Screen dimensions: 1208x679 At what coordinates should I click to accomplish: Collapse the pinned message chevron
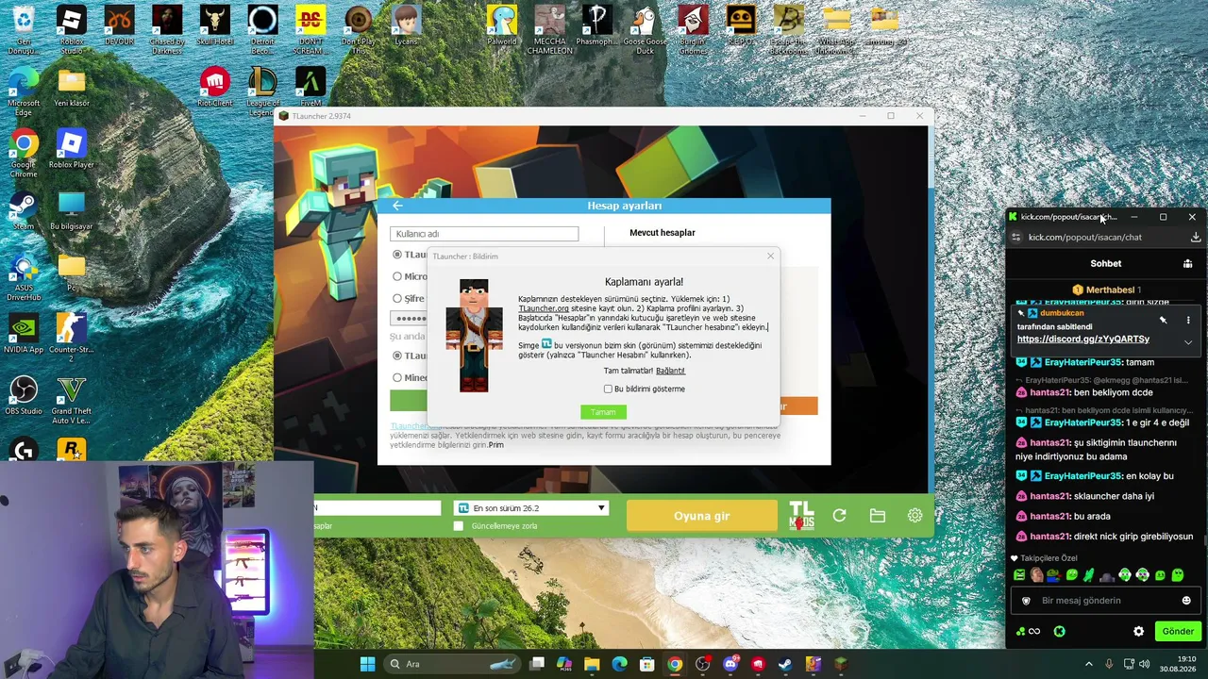[1188, 342]
